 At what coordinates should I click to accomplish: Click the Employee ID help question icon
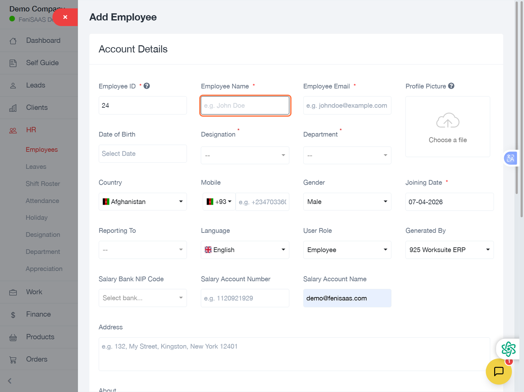(x=147, y=86)
